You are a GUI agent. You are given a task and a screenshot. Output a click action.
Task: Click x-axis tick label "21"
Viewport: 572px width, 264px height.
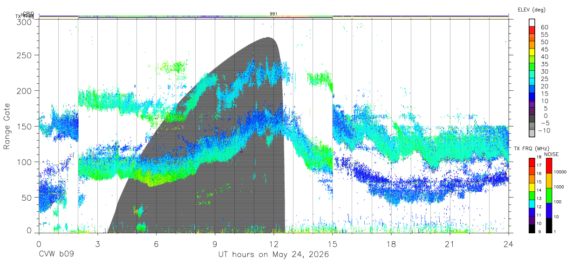coord(450,244)
